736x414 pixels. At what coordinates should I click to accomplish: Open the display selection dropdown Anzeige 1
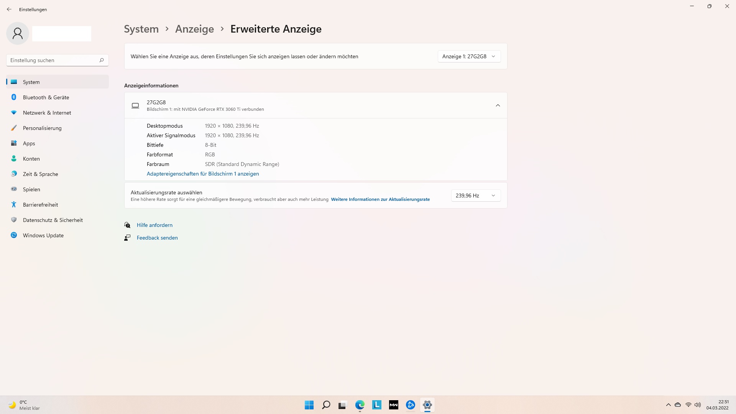click(469, 56)
